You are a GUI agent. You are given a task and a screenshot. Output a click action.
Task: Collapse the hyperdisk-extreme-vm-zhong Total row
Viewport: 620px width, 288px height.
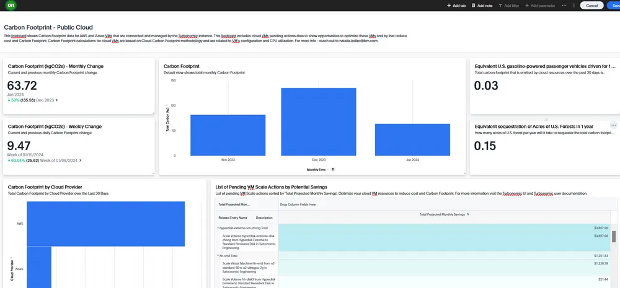[x=218, y=228]
